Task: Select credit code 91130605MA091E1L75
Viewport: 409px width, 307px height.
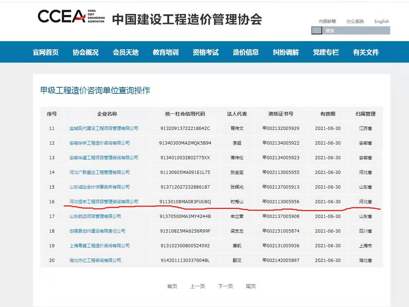Action: pyautogui.click(x=185, y=172)
